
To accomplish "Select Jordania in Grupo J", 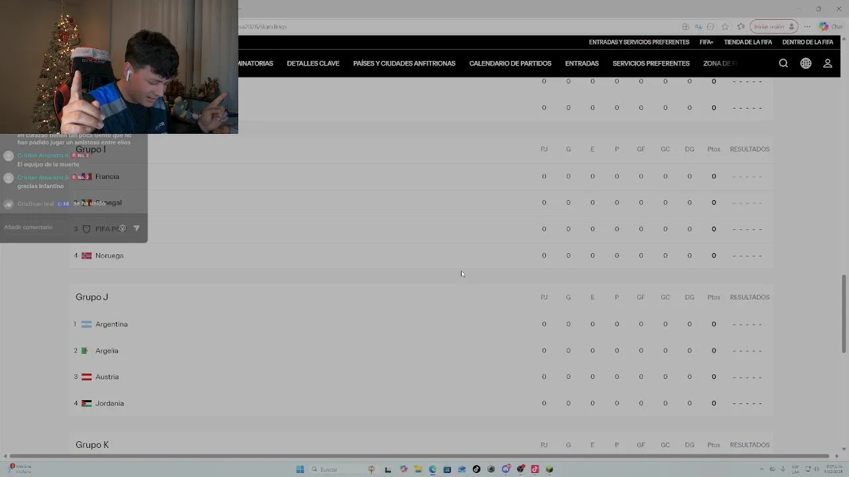I will 109,403.
